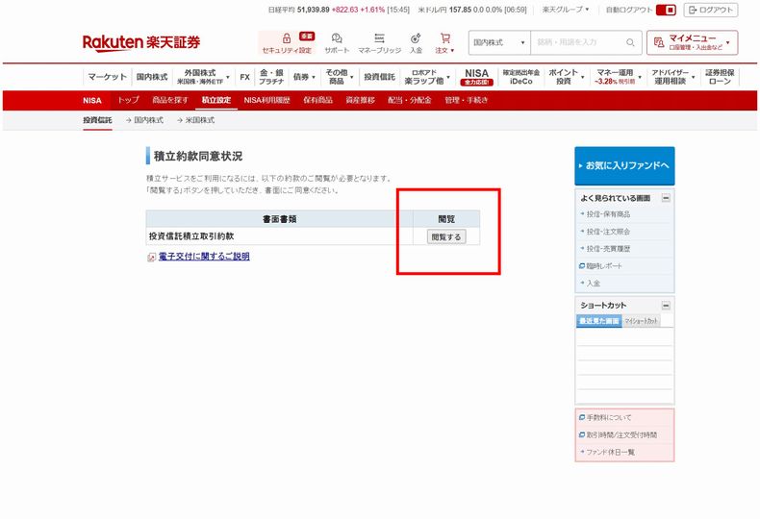Expand the マネー運用 dropdown

point(618,77)
